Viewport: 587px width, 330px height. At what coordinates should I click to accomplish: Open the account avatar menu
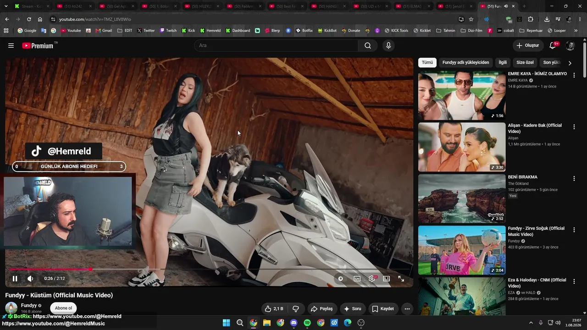click(x=570, y=45)
